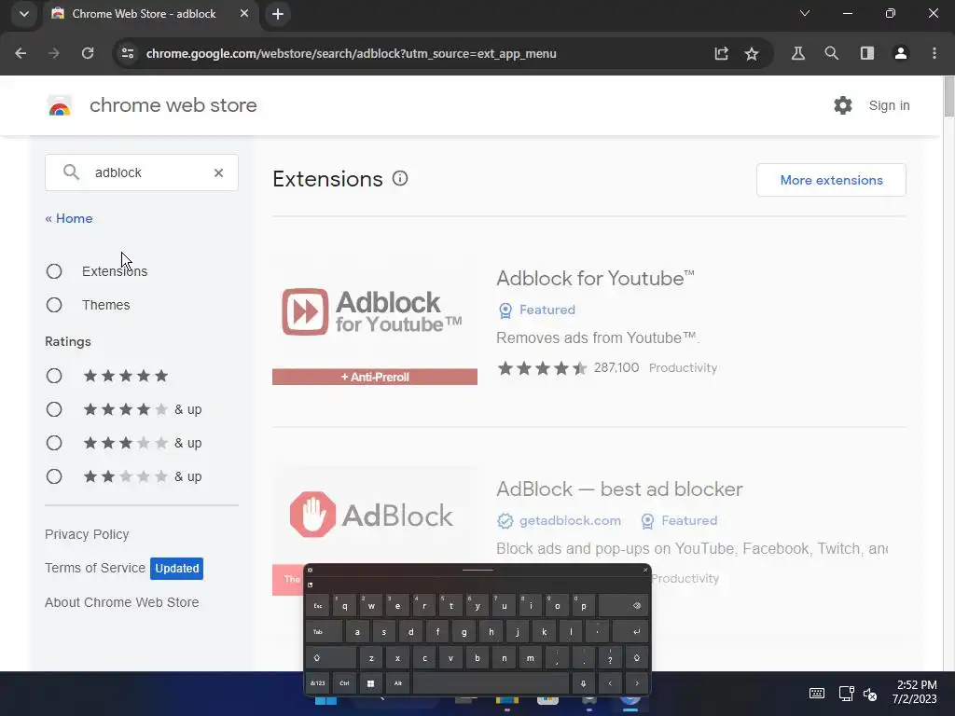Open touch keyboard icon in system tray
This screenshot has width=955, height=716.
pyautogui.click(x=817, y=694)
